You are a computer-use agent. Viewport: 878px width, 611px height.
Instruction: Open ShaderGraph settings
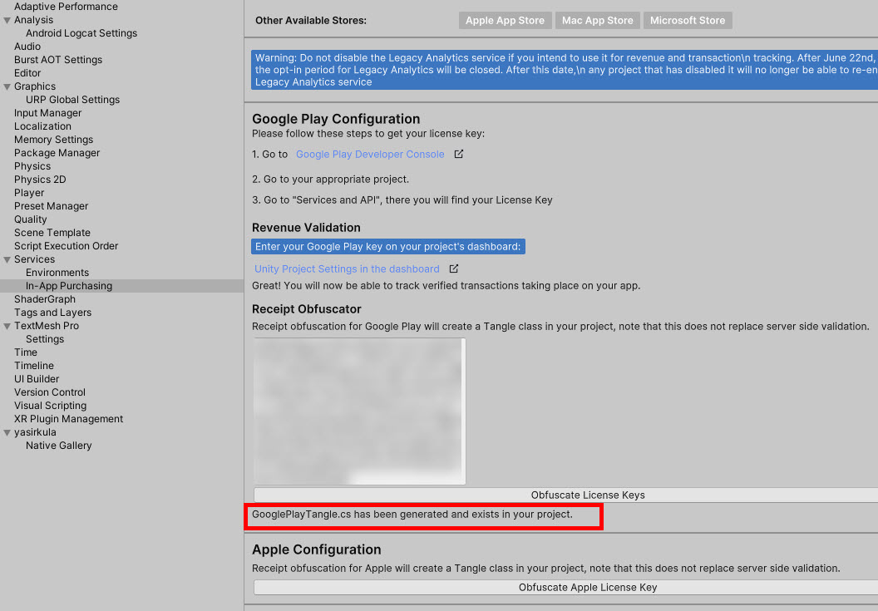coord(45,299)
